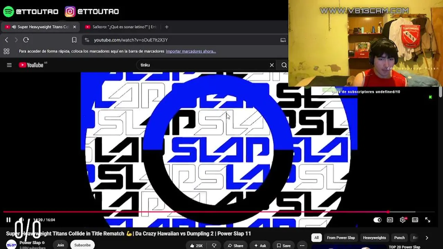
Task: Click the Share button
Action: tap(235, 246)
